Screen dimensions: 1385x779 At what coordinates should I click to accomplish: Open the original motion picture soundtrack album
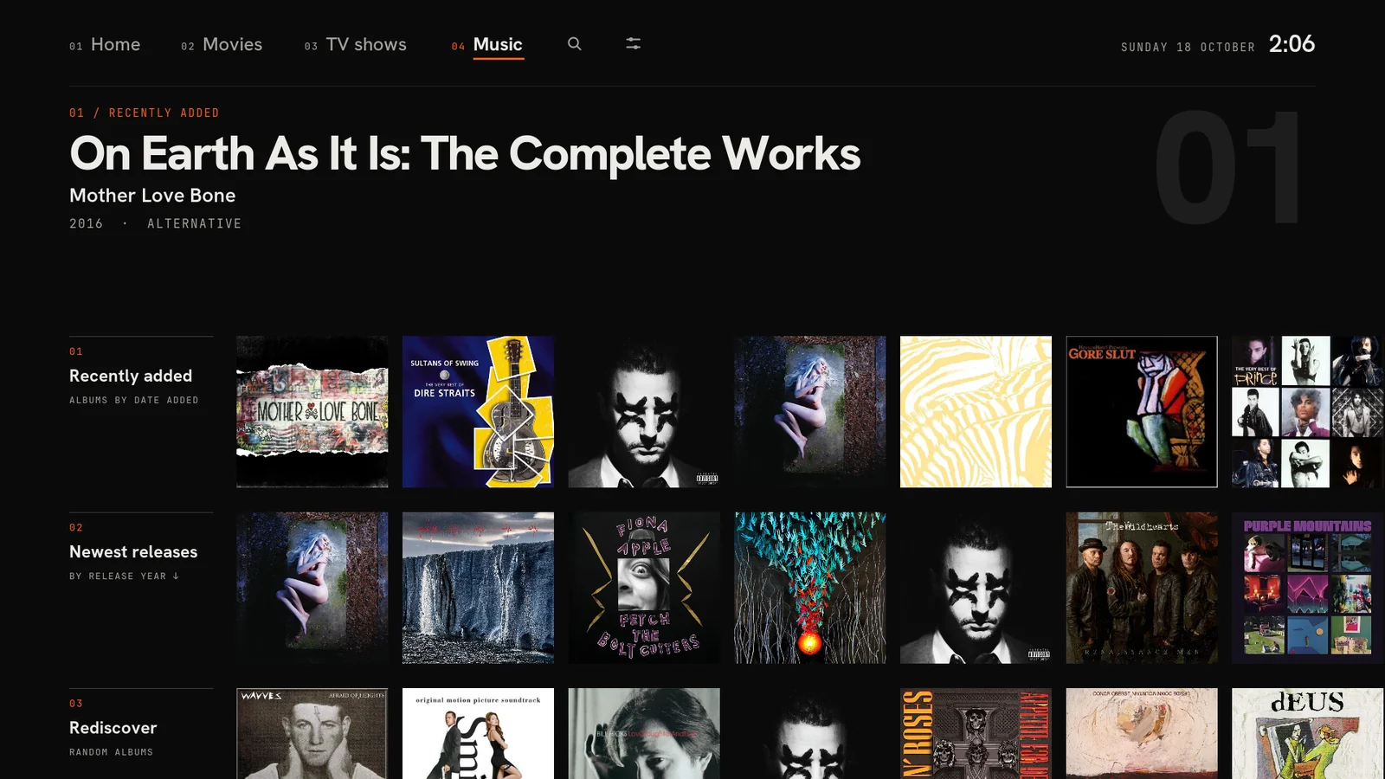click(x=478, y=734)
